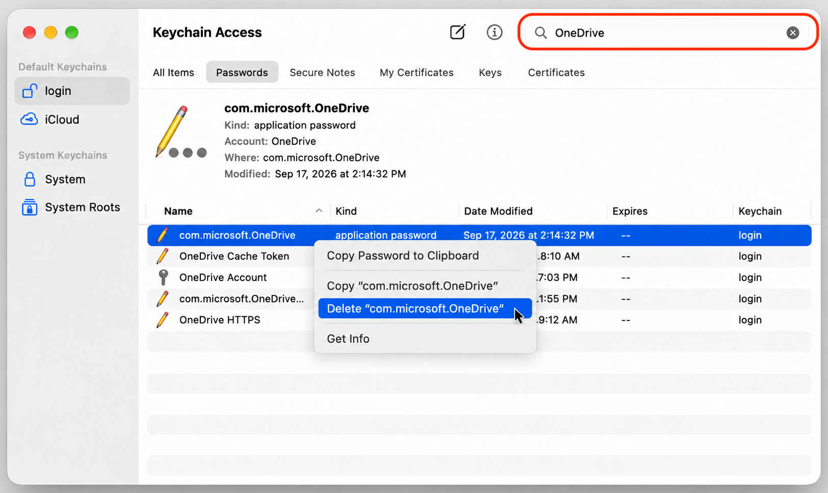Screen dimensions: 828x493
Task: Switch to the Secure Notes tab
Action: pyautogui.click(x=322, y=72)
